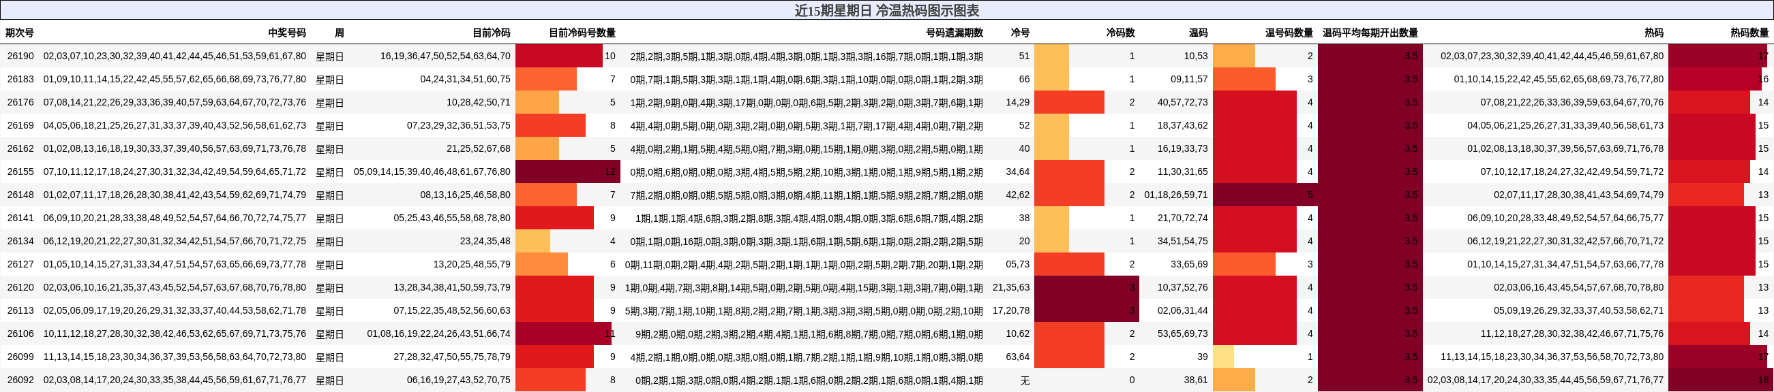Click cold numbers 17,20,78 in row 26113
1774x392 pixels.
pyautogui.click(x=1011, y=311)
